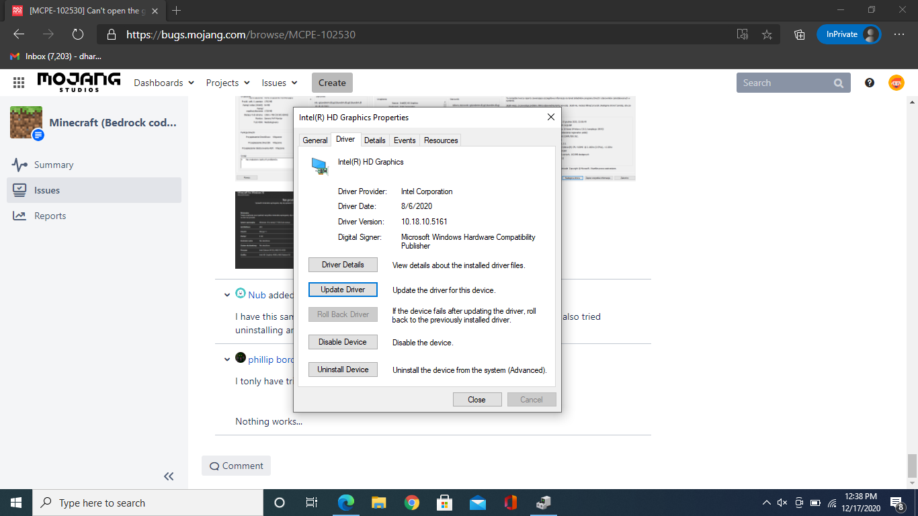Collapse the sidebar with double chevron
Image resolution: width=918 pixels, height=516 pixels.
pos(169,476)
